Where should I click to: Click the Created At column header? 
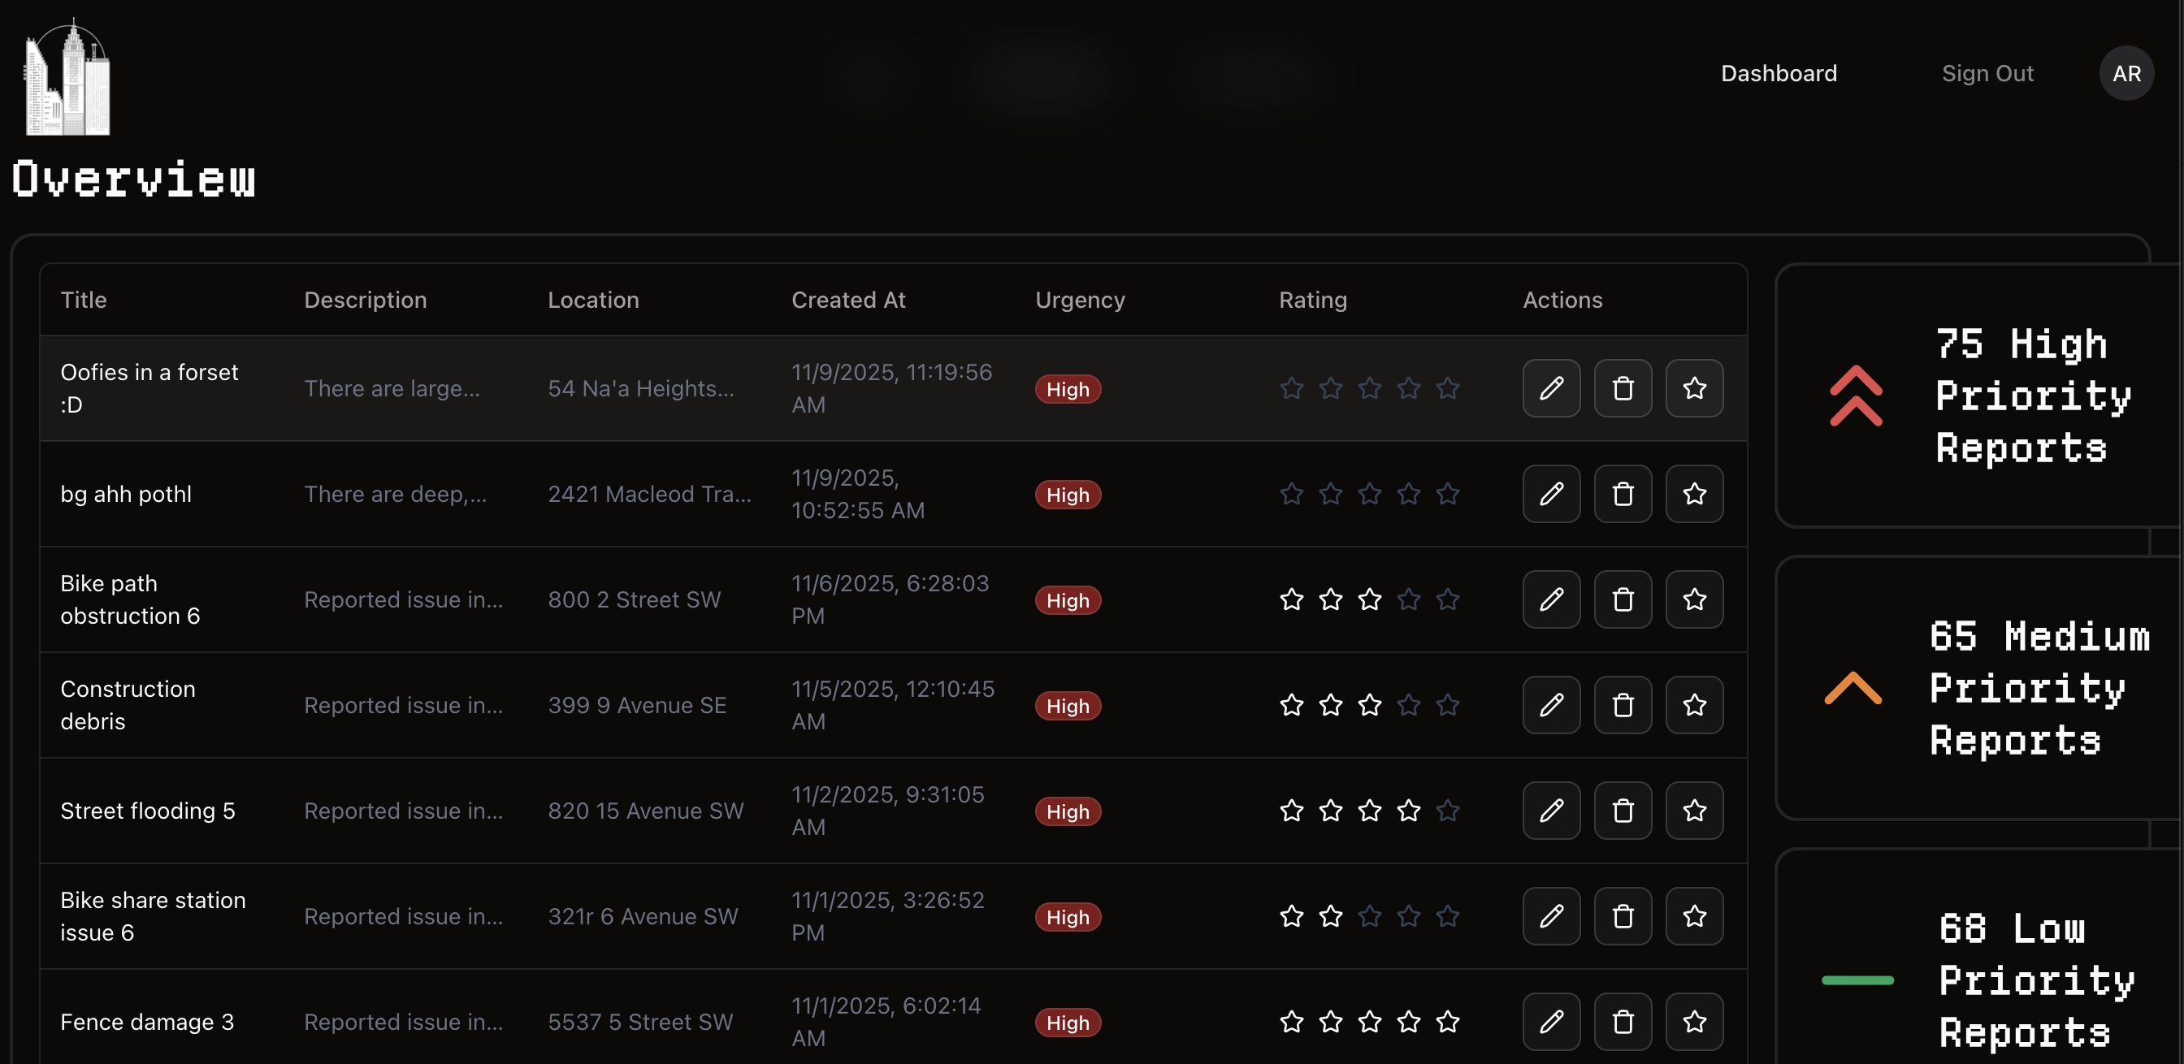coord(847,301)
